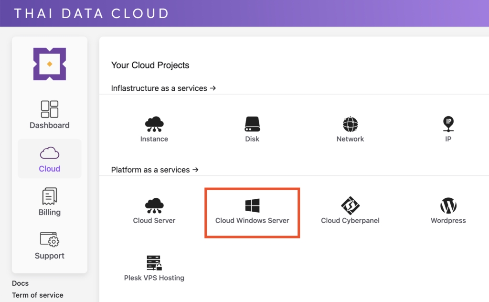The width and height of the screenshot is (489, 302).
Task: Click the Wordpress logo icon
Action: [x=448, y=205]
